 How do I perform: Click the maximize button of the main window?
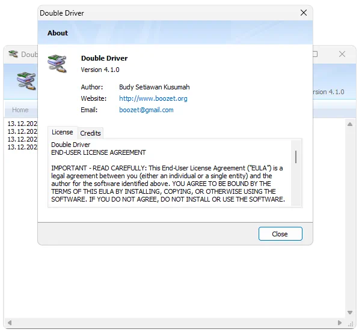tap(315, 54)
